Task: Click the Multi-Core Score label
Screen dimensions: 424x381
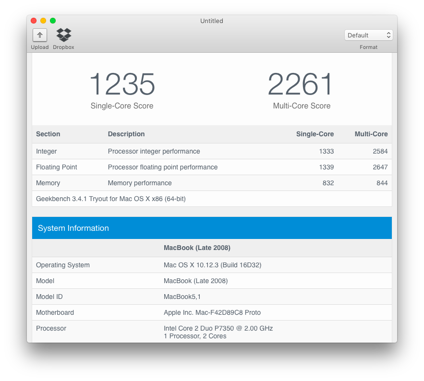Action: (302, 106)
